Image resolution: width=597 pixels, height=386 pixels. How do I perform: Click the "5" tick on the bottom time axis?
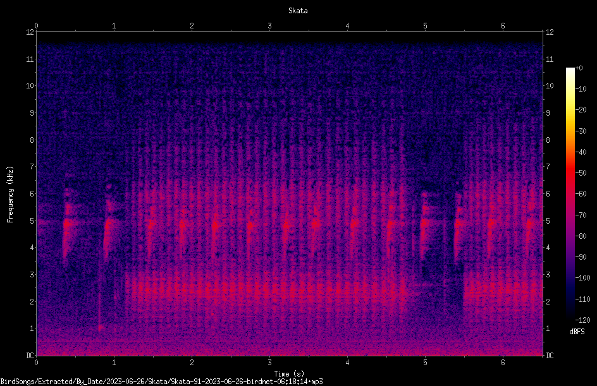[425, 363]
